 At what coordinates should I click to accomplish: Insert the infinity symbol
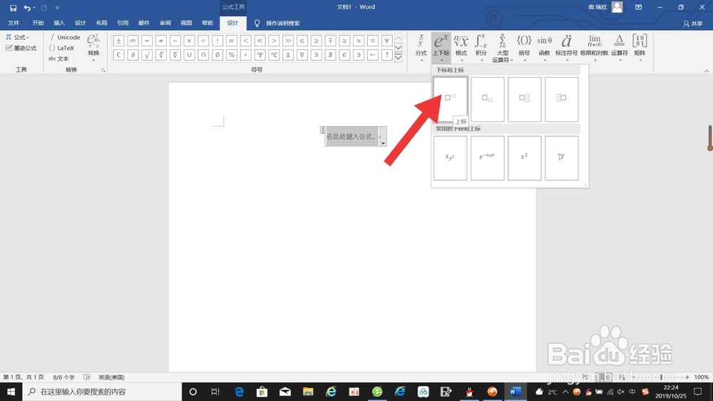[x=133, y=41]
